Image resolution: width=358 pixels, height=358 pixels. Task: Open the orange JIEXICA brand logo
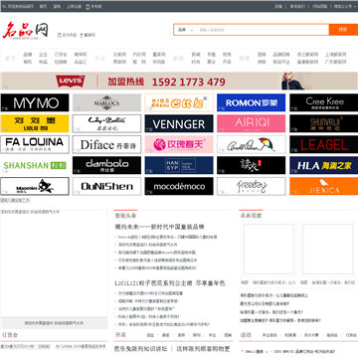pyautogui.click(x=324, y=186)
